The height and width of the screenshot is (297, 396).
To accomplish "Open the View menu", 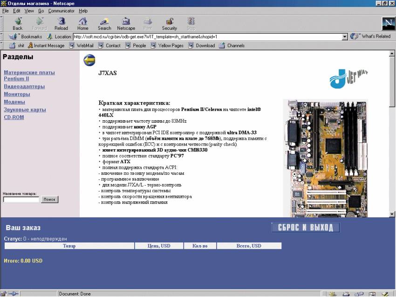I will point(29,11).
